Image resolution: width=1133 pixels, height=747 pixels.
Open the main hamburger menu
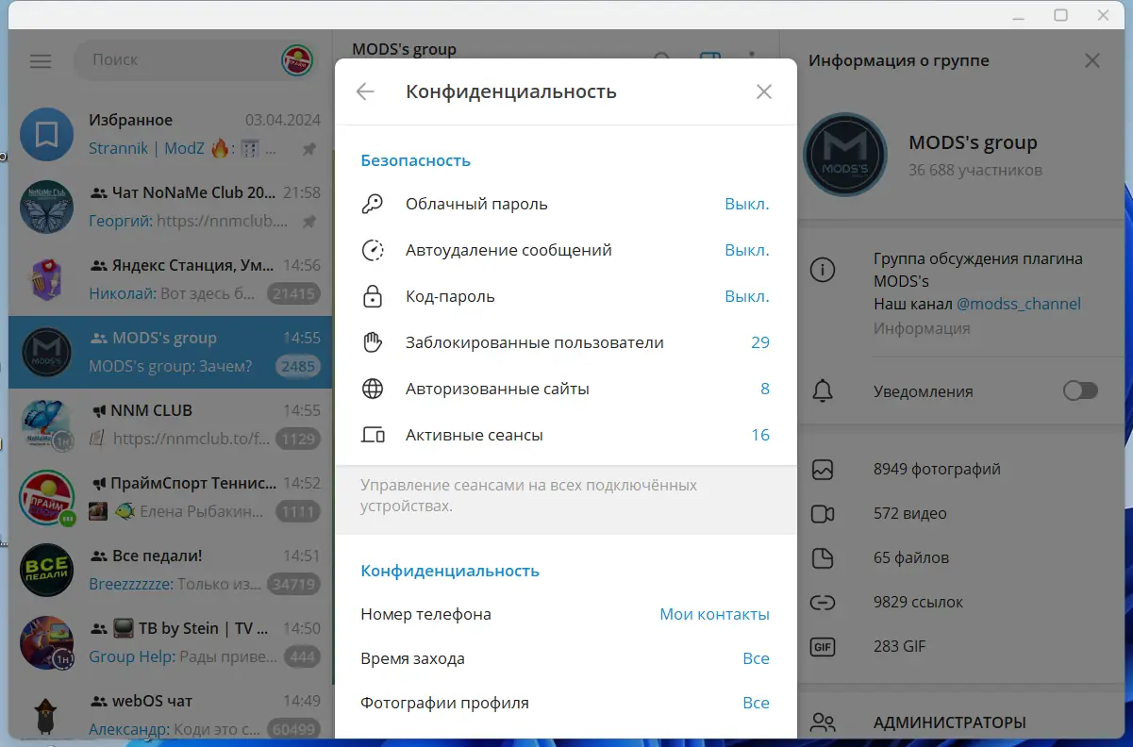[40, 60]
